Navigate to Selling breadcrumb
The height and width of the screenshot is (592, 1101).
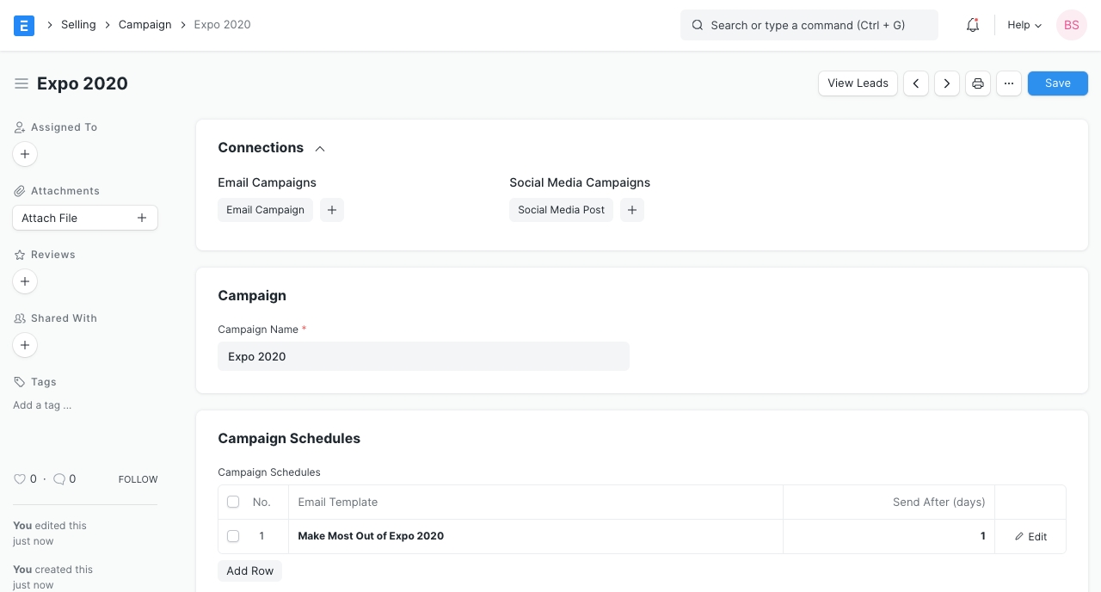78,25
